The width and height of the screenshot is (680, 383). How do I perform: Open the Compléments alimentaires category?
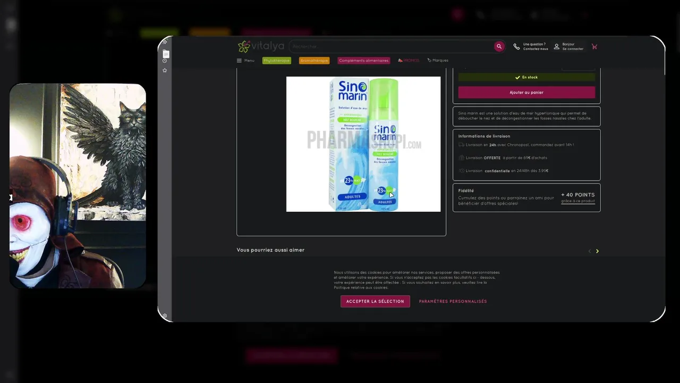click(x=363, y=61)
